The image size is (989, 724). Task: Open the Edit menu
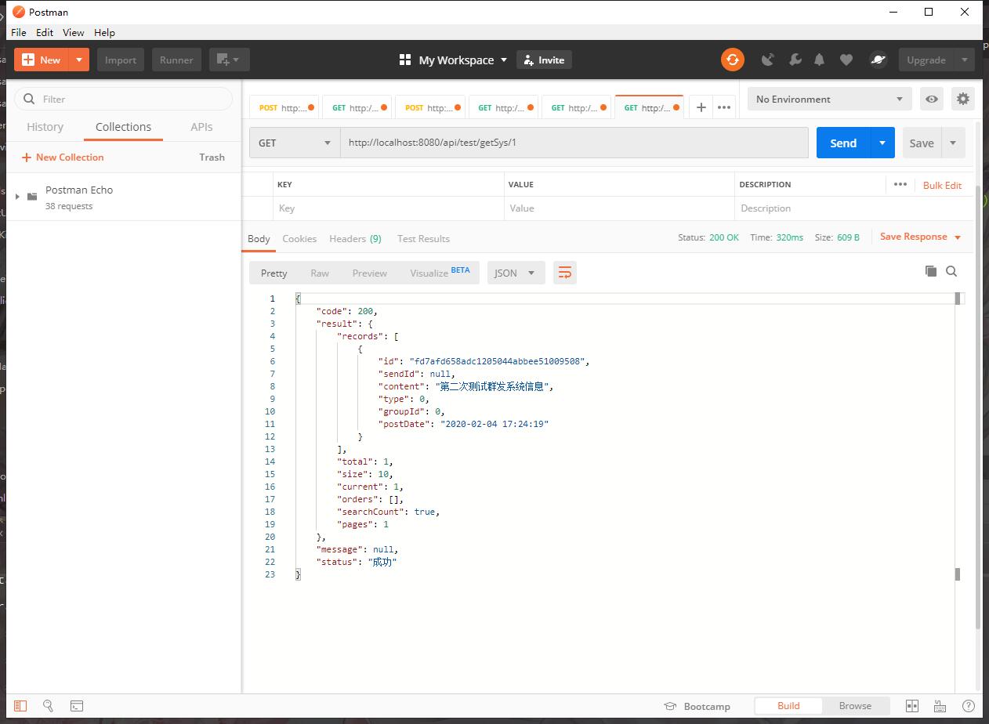click(45, 32)
